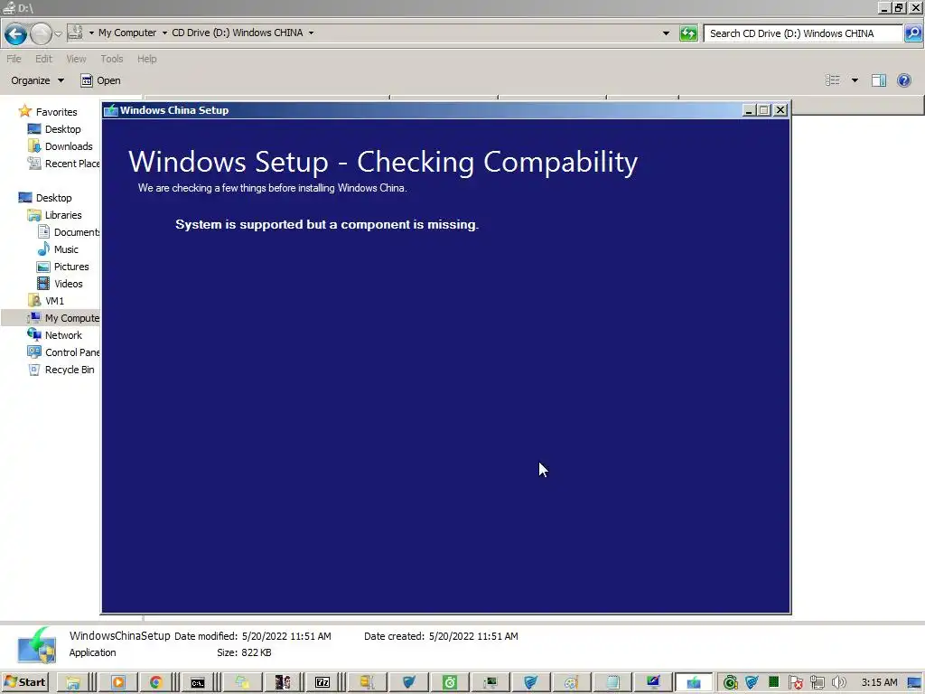
Task: Select My Computer in the navigation pane
Action: [72, 318]
